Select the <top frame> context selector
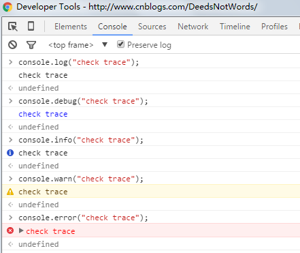The height and width of the screenshot is (253, 300). coord(71,45)
